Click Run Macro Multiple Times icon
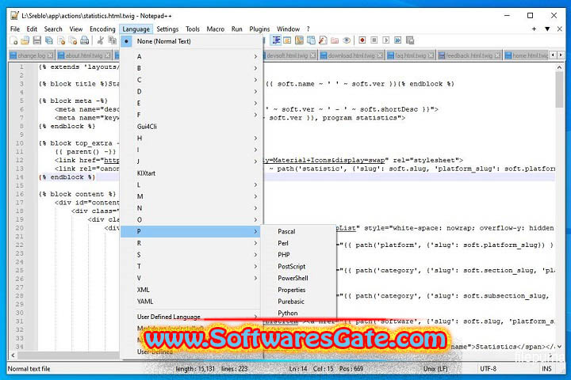Screen dimensions: 571x380 pos(397,40)
